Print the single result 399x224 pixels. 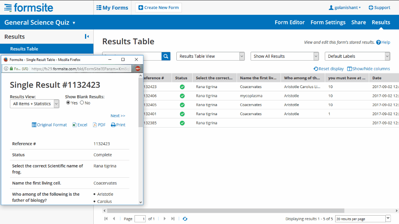(118, 125)
